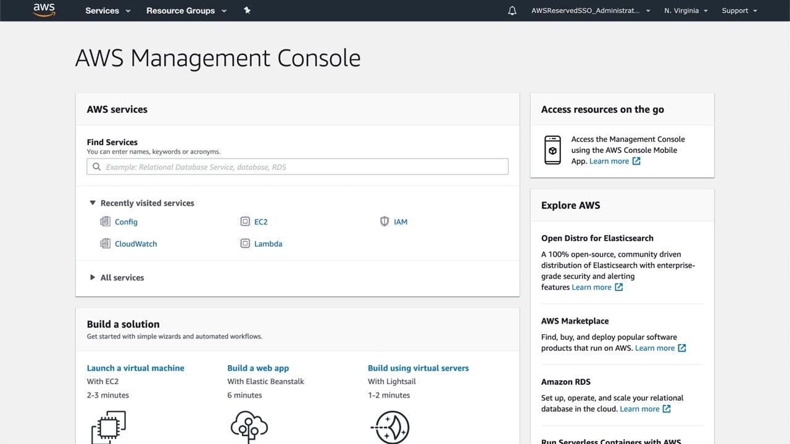The height and width of the screenshot is (444, 790).
Task: Open the Services menu
Action: 108,10
